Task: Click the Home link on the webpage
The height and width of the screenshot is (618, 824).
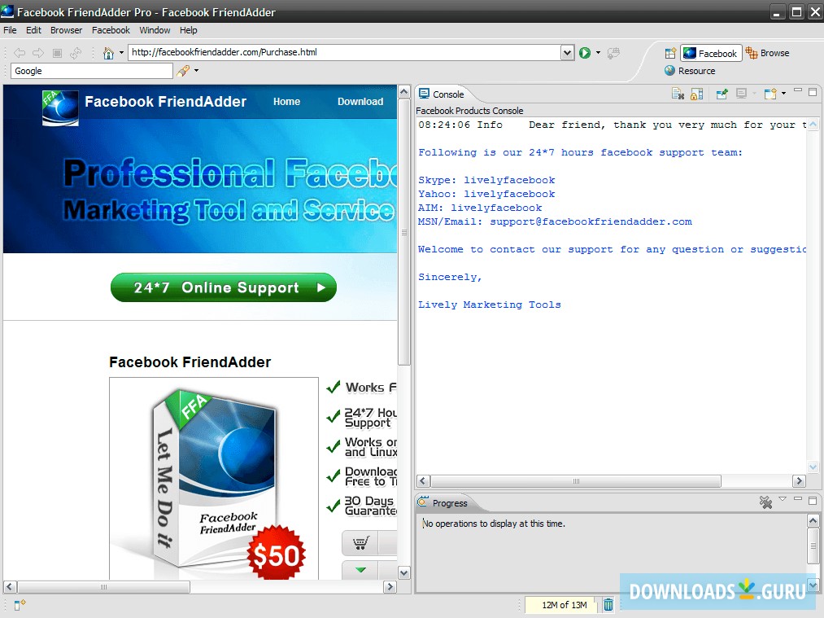Action: [x=286, y=102]
